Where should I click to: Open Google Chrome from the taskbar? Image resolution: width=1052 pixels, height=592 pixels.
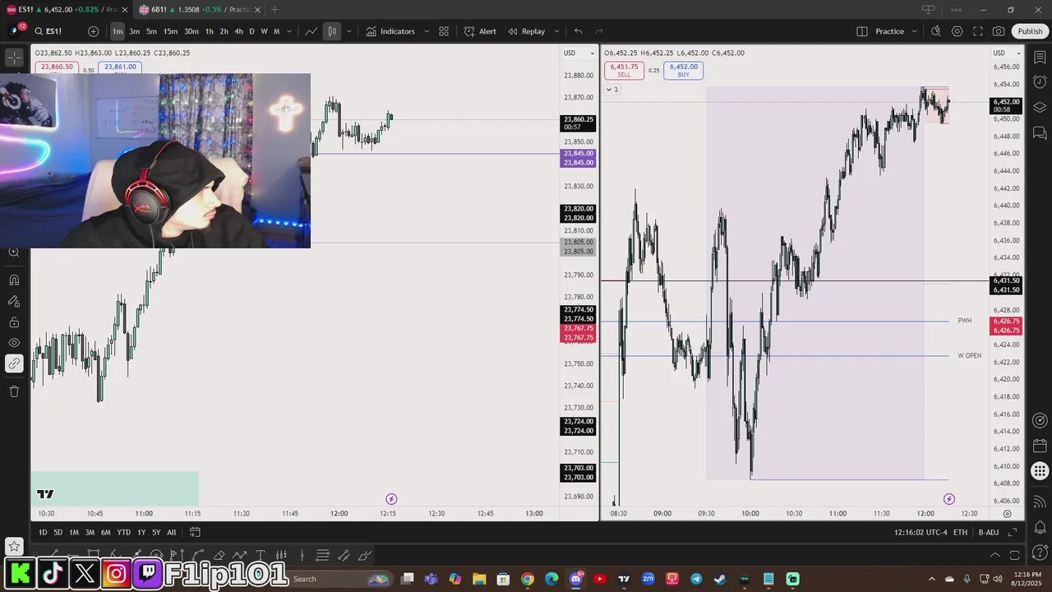(527, 579)
